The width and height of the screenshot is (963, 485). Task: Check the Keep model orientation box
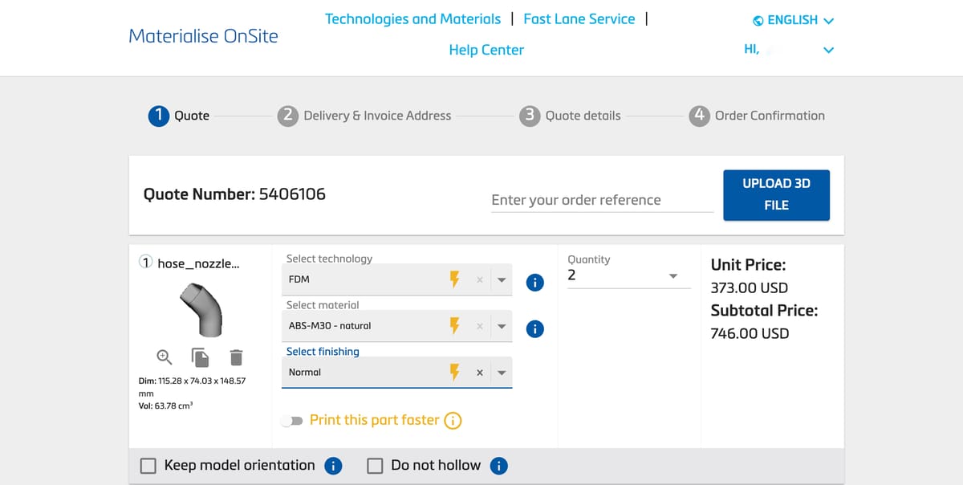[x=148, y=466]
